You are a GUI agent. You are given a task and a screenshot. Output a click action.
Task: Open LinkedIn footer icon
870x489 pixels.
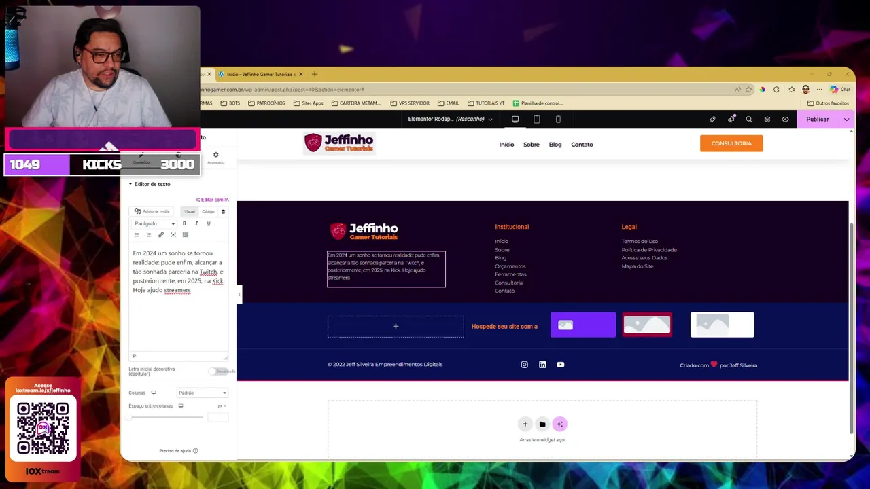(542, 365)
